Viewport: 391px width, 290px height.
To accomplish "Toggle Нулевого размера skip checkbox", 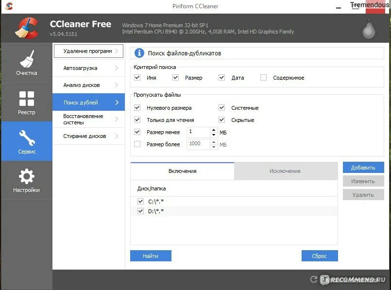I will point(137,108).
